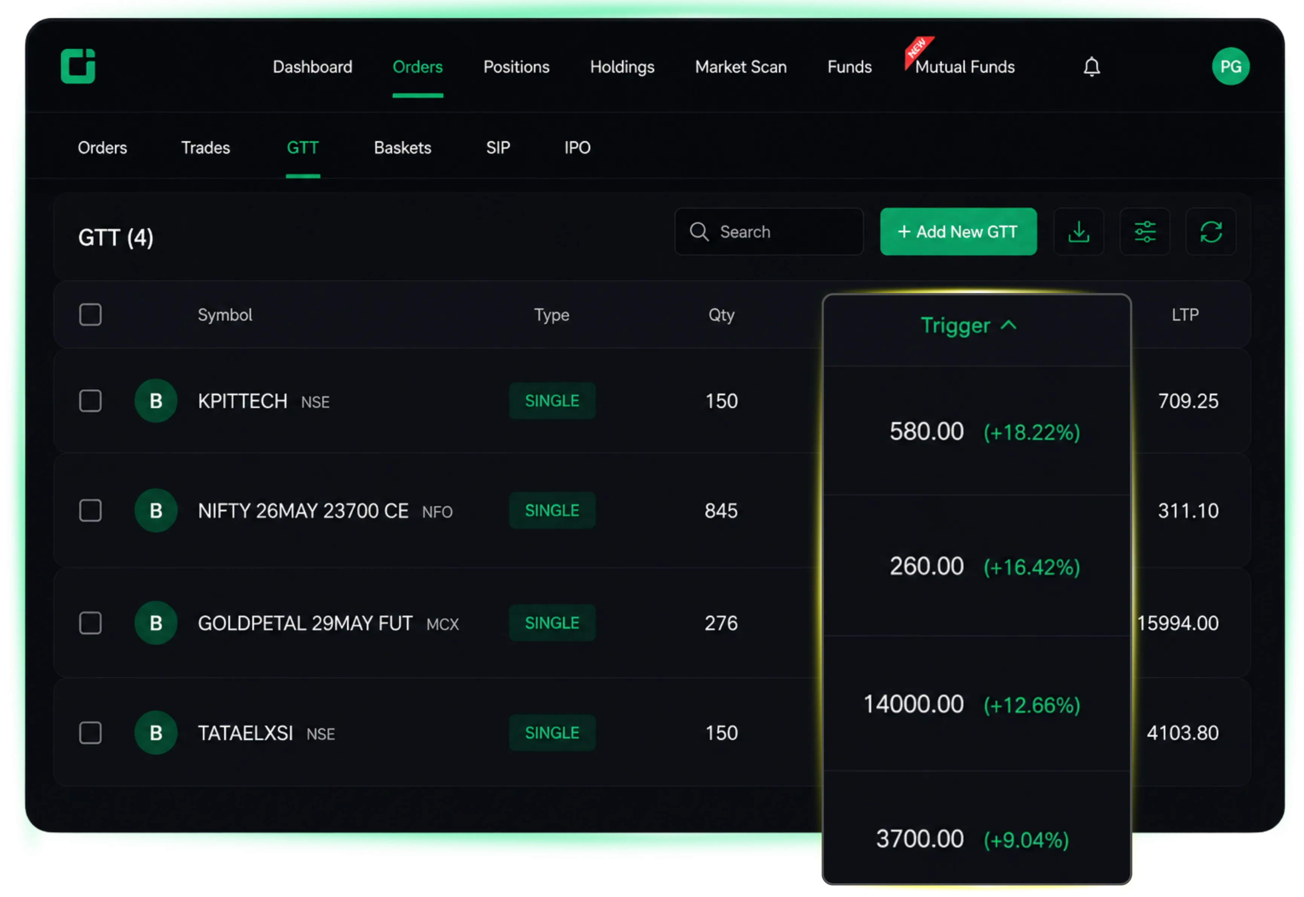
Task: Select the KPITTECH symbol name
Action: pyautogui.click(x=243, y=401)
